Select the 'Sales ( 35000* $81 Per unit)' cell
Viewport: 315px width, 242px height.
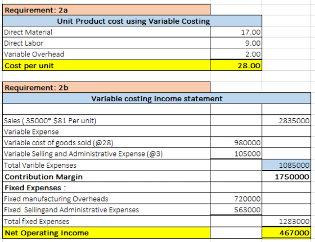[106, 120]
